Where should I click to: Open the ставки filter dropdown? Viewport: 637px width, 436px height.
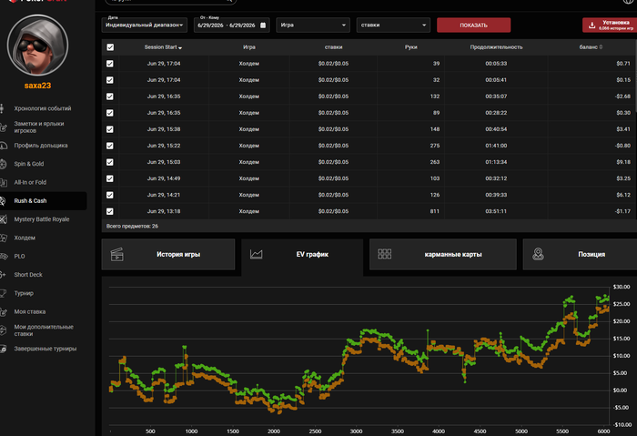pyautogui.click(x=393, y=25)
